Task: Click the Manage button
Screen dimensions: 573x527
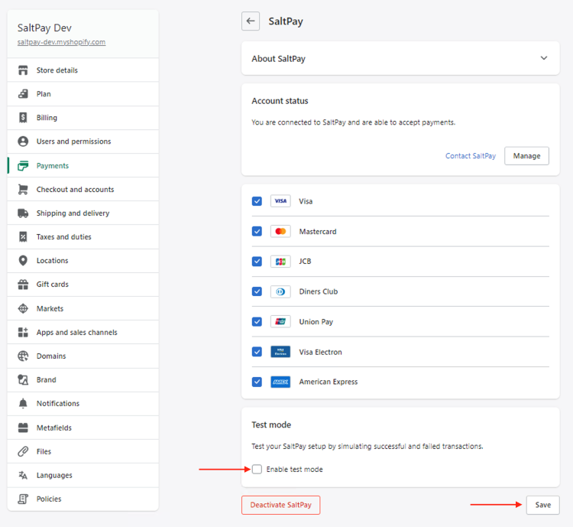Action: coord(526,156)
